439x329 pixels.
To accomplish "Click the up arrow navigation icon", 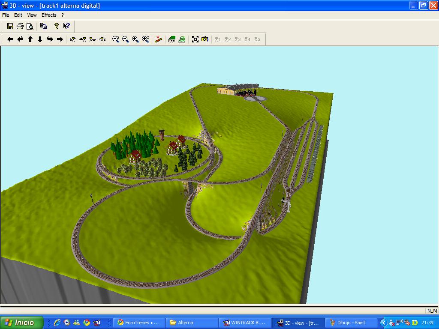I will [30, 39].
